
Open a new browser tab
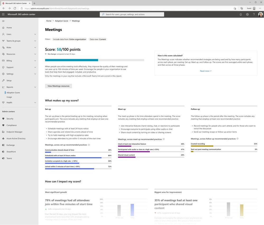[34, 3]
